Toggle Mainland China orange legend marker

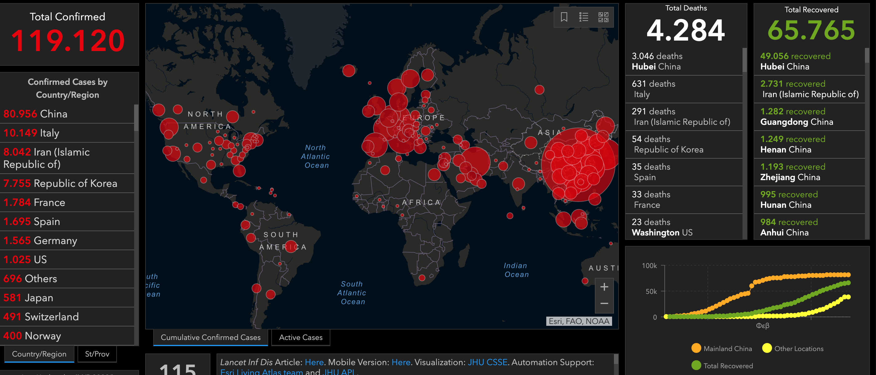pyautogui.click(x=696, y=348)
